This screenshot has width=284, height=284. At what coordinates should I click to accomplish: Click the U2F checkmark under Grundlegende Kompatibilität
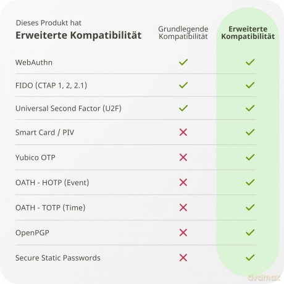pos(183,108)
